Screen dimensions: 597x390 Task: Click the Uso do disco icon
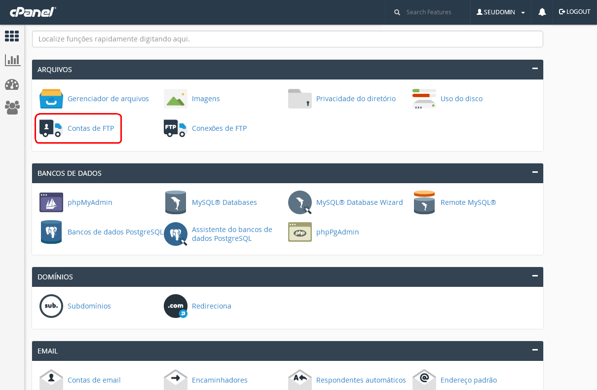424,99
